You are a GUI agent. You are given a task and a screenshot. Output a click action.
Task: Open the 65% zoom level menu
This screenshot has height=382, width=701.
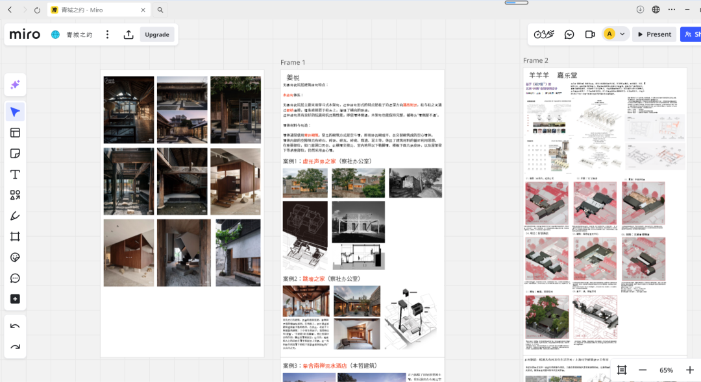click(x=666, y=370)
